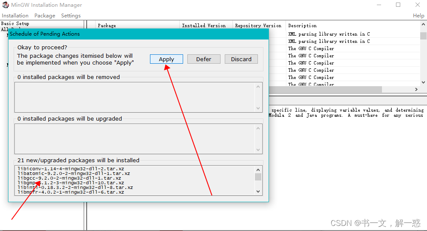Image resolution: width=427 pixels, height=231 pixels.
Task: Click down arrow of install list scrollbar
Action: tap(258, 192)
